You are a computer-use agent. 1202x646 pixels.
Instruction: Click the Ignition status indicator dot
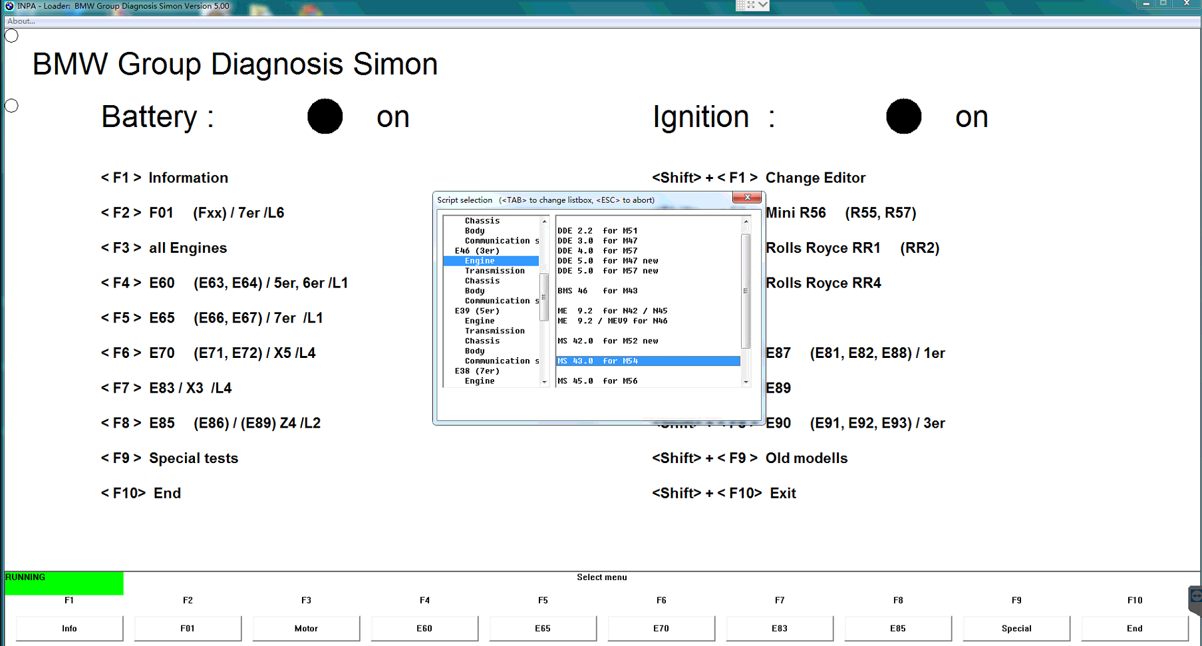click(x=903, y=116)
